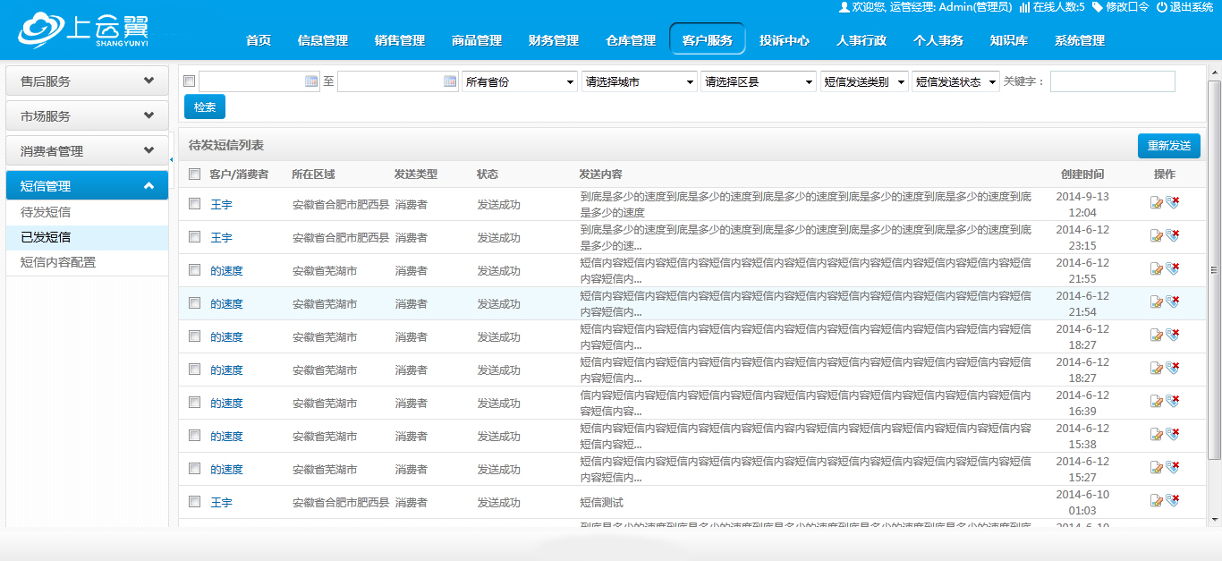Remove the 21:55 row with its delete icon

[x=1173, y=269]
